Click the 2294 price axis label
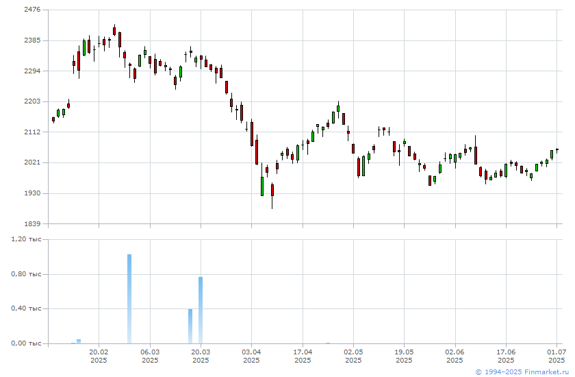 coord(32,71)
